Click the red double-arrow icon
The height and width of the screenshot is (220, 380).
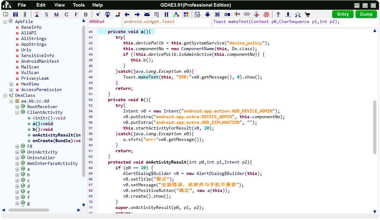click(237, 14)
